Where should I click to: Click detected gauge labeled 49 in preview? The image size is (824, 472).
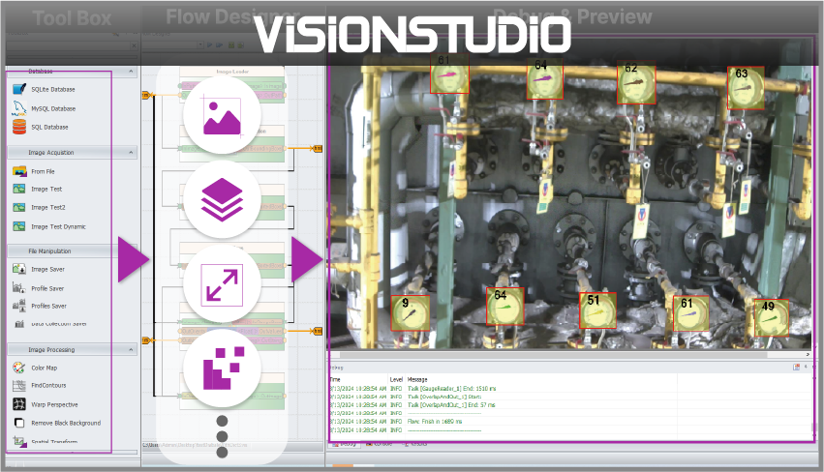[771, 317]
